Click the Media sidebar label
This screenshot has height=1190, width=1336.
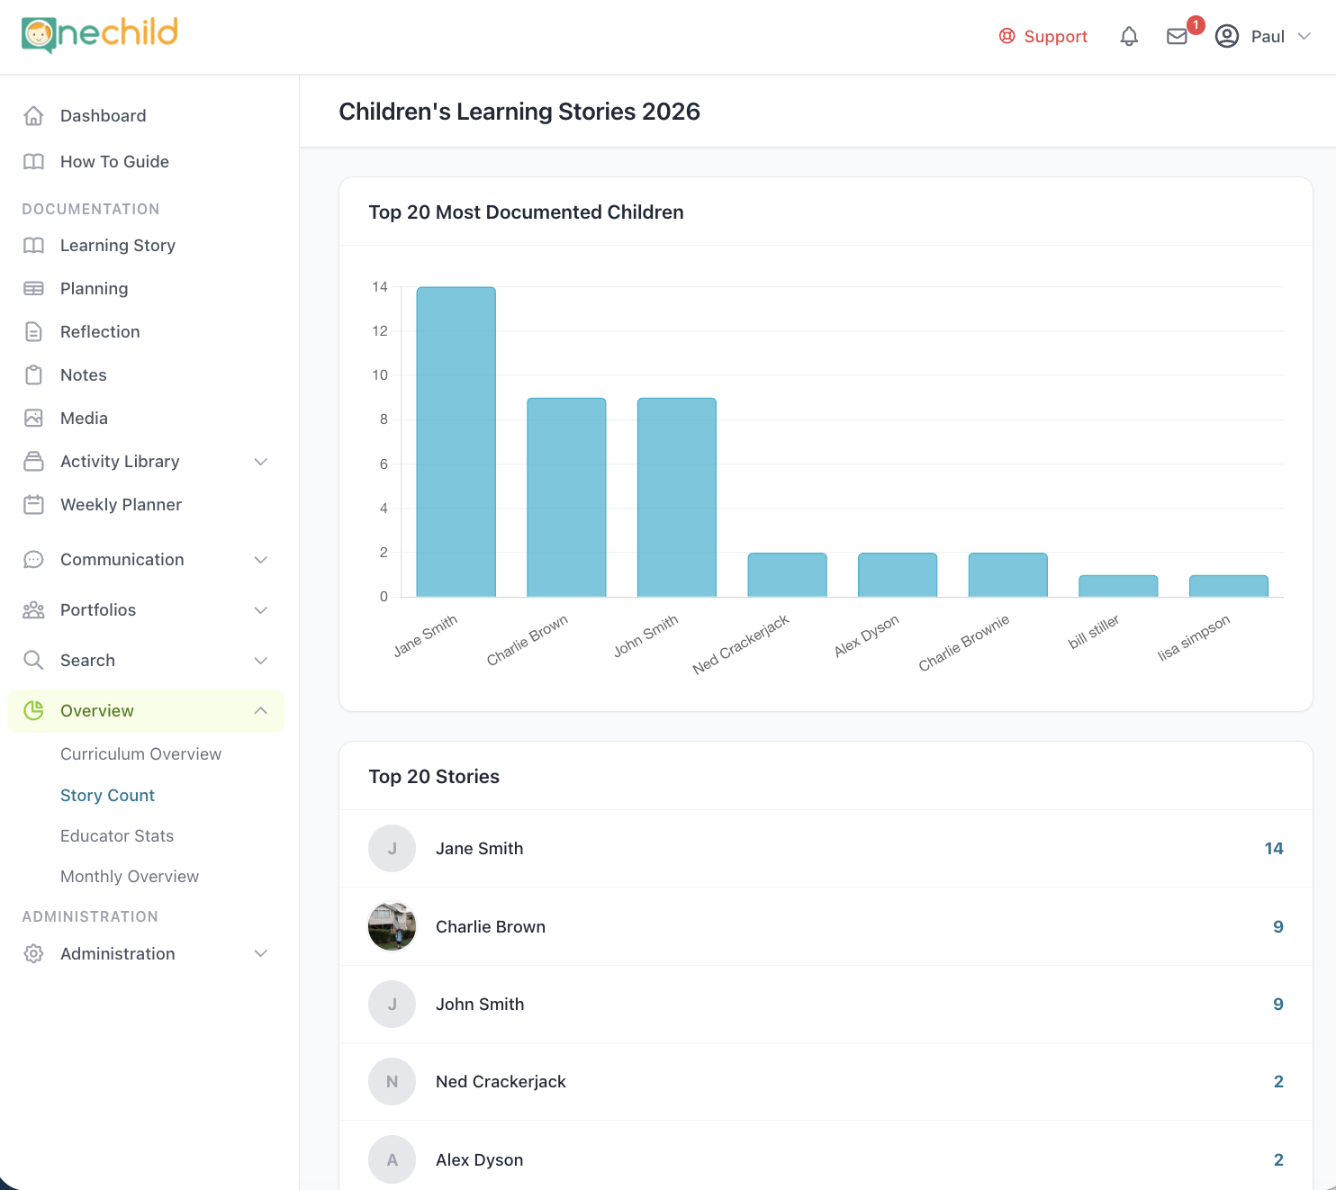[x=84, y=419]
